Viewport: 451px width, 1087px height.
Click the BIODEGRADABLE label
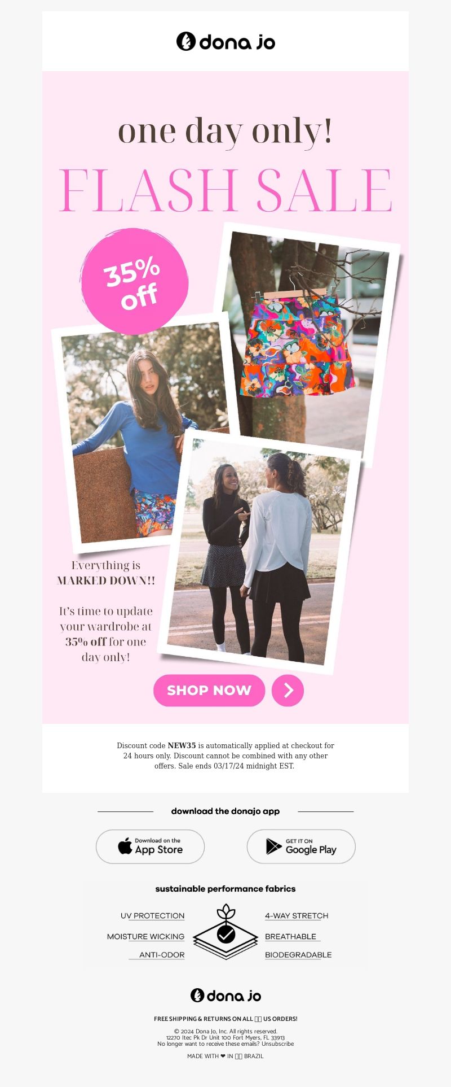pos(298,955)
